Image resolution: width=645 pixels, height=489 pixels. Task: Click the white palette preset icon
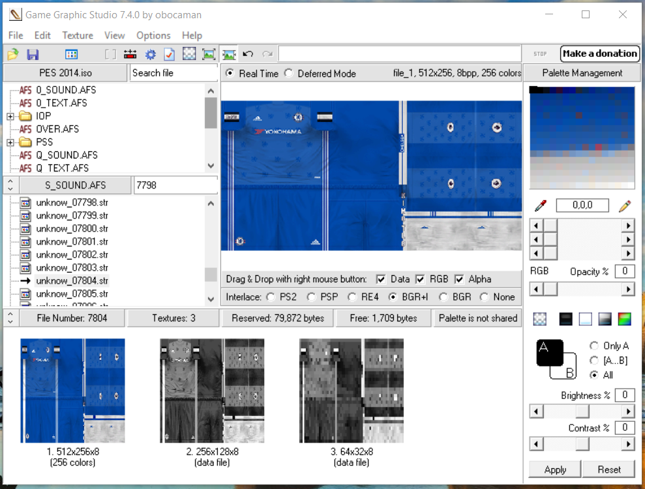coord(586,319)
